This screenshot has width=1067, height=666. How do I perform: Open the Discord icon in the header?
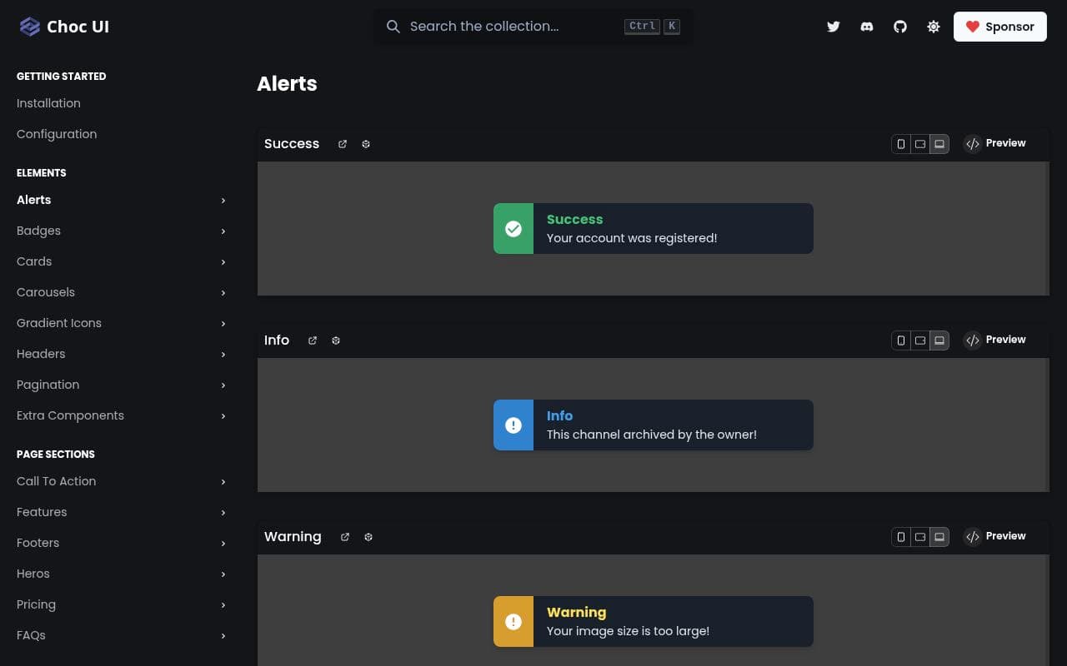click(867, 27)
